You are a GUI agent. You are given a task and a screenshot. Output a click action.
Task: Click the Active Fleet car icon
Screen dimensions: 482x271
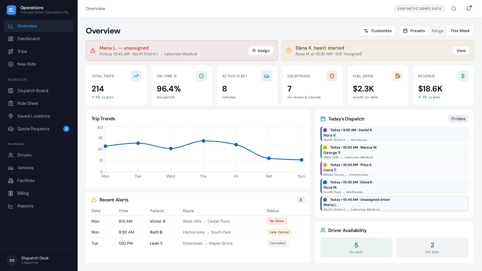click(x=267, y=76)
